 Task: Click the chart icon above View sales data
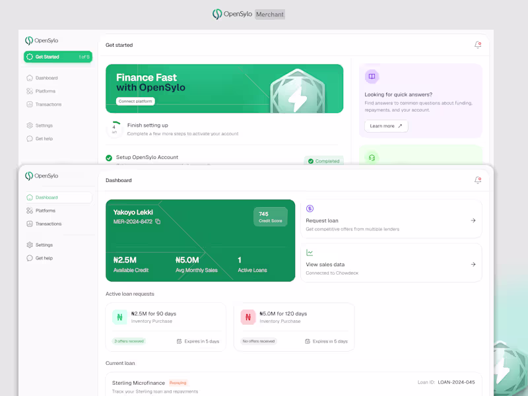(x=310, y=253)
